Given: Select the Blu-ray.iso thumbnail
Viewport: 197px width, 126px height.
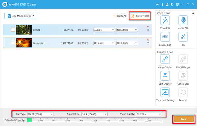Looking at the screenshot, I should [24, 43].
